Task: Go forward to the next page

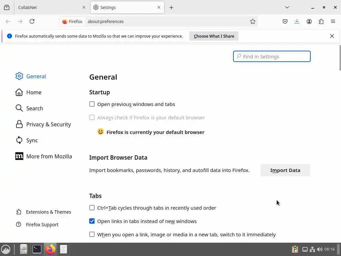Action: [x=20, y=21]
